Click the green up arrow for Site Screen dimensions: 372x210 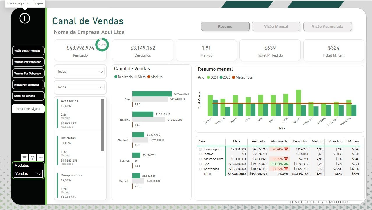pos(286,164)
